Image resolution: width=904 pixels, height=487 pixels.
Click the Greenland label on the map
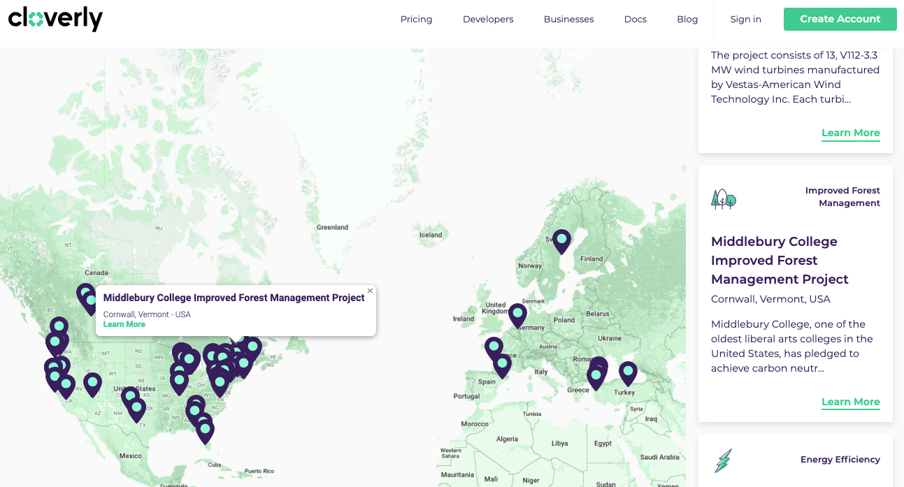coord(332,227)
